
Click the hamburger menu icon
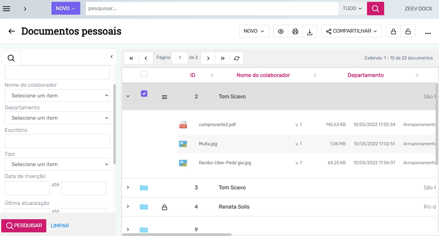pos(6,9)
